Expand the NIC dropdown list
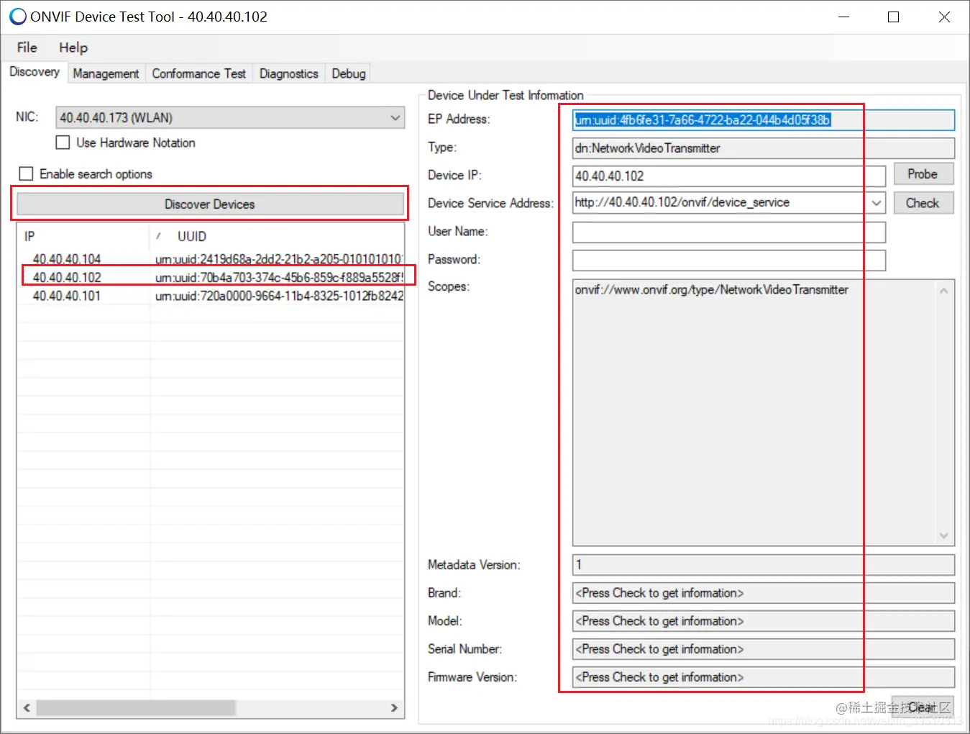This screenshot has width=970, height=734. pyautogui.click(x=395, y=117)
